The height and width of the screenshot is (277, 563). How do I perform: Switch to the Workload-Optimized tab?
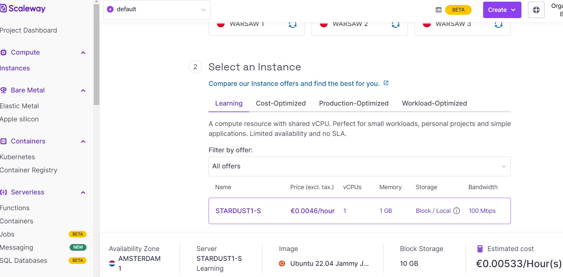[434, 103]
